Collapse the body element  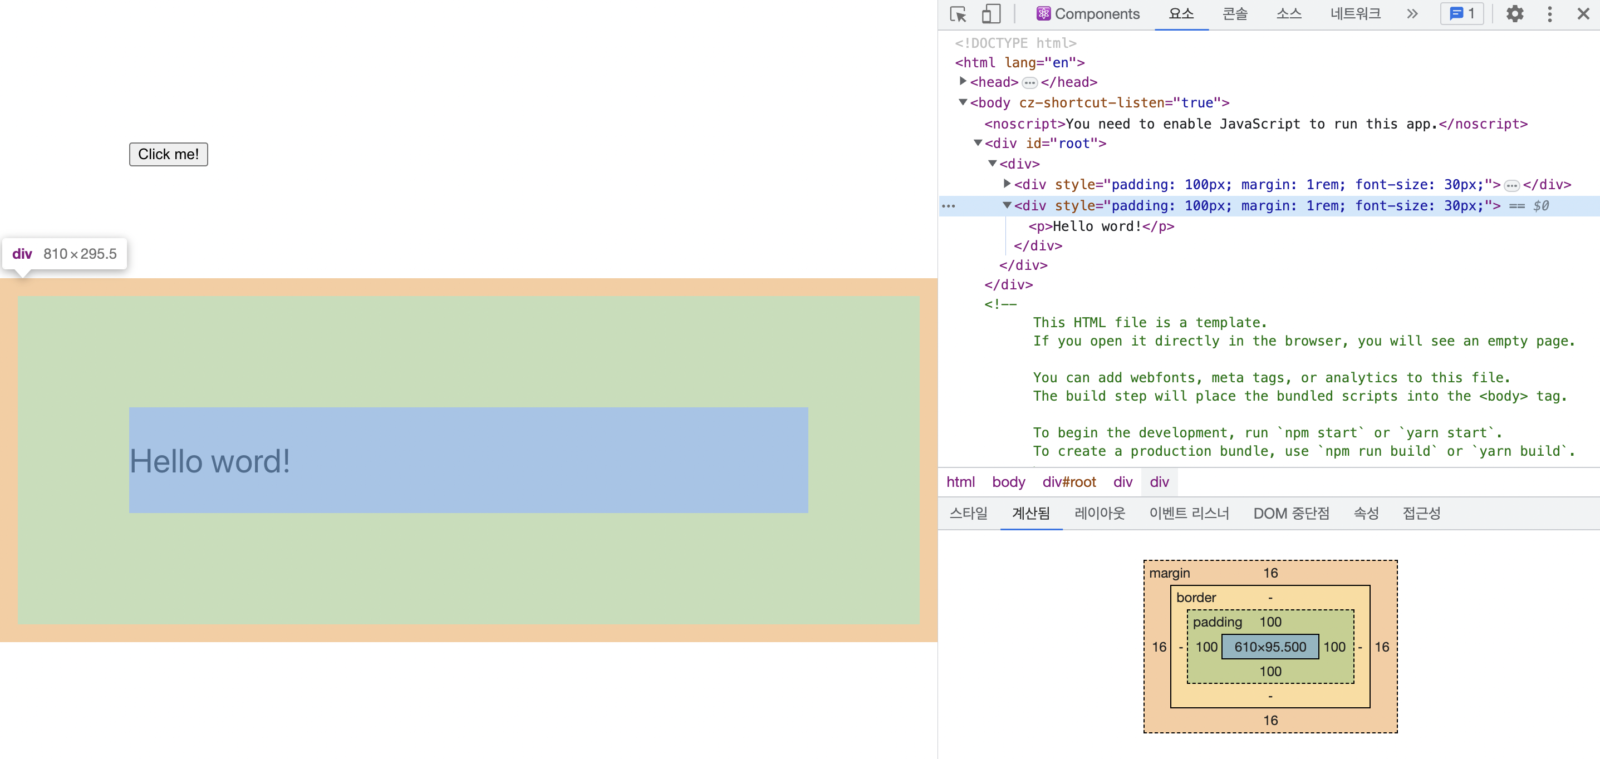point(962,102)
